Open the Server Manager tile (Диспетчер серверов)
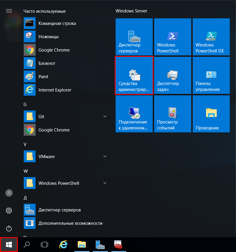 [x=134, y=37]
